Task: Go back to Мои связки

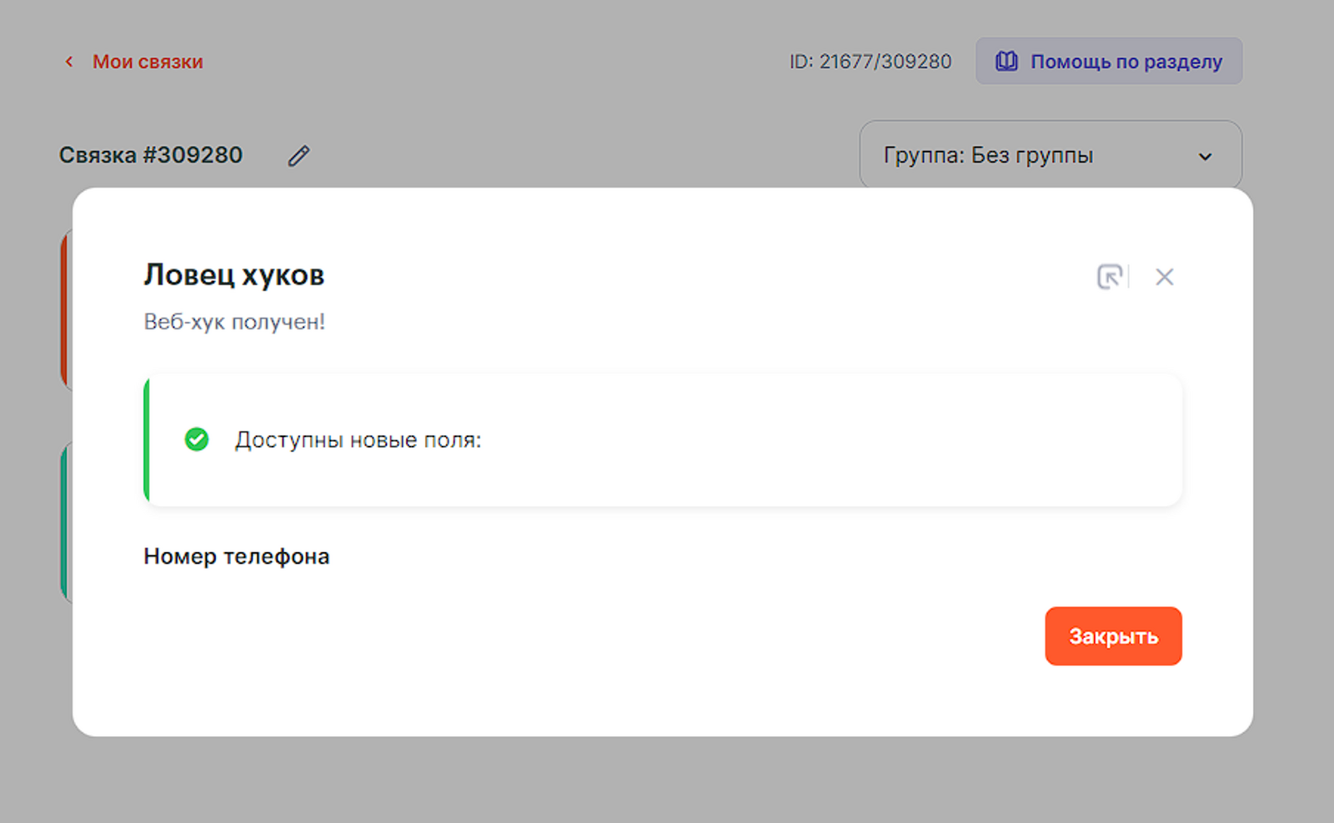Action: tap(148, 62)
